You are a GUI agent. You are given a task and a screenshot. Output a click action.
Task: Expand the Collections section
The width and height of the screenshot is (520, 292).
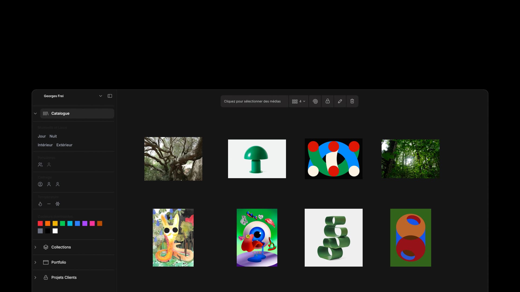[x=61, y=247]
